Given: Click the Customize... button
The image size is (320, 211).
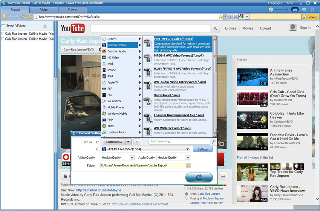Looking at the screenshot, I should [x=114, y=142].
